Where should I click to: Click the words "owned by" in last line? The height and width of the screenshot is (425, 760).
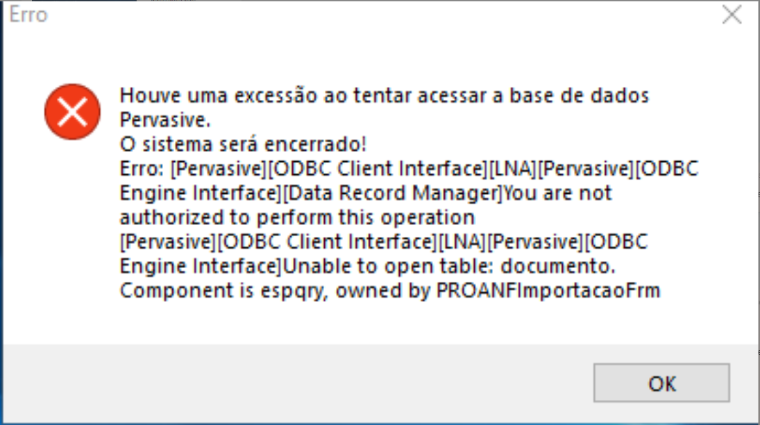pos(387,290)
